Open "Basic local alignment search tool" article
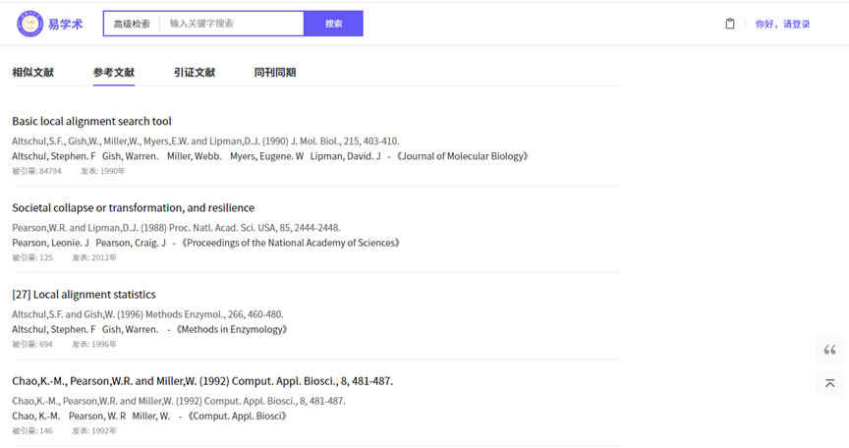The height and width of the screenshot is (448, 849). [x=91, y=122]
